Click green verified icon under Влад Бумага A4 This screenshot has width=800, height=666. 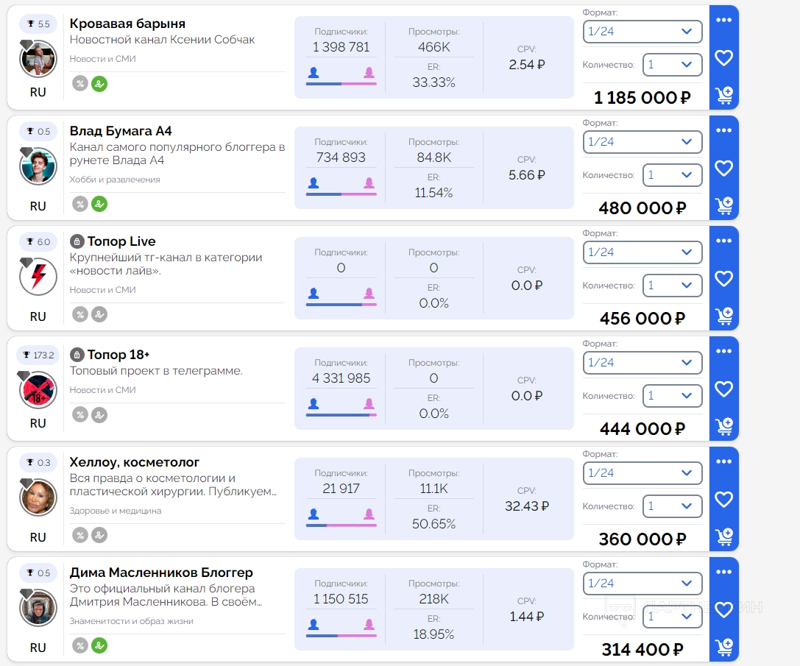pos(99,204)
